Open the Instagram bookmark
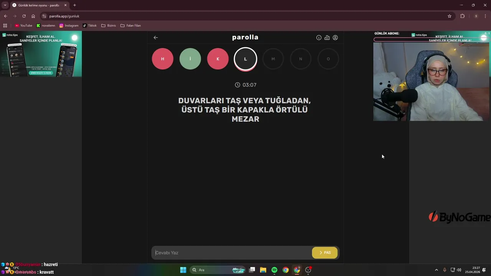 pyautogui.click(x=69, y=26)
